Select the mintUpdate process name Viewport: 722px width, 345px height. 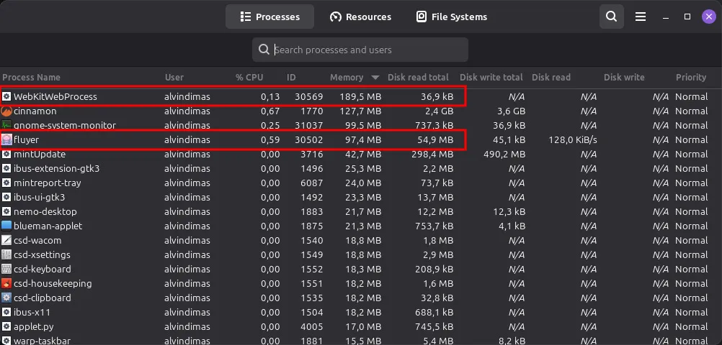[x=40, y=155]
